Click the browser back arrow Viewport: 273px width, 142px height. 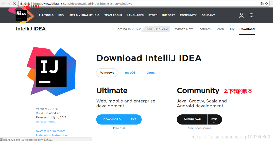tap(3, 4)
